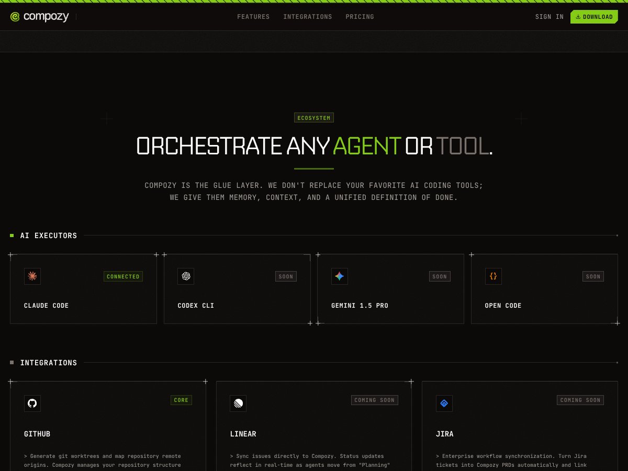Click the Compozy logo in the navbar
Image resolution: width=628 pixels, height=471 pixels.
point(39,16)
